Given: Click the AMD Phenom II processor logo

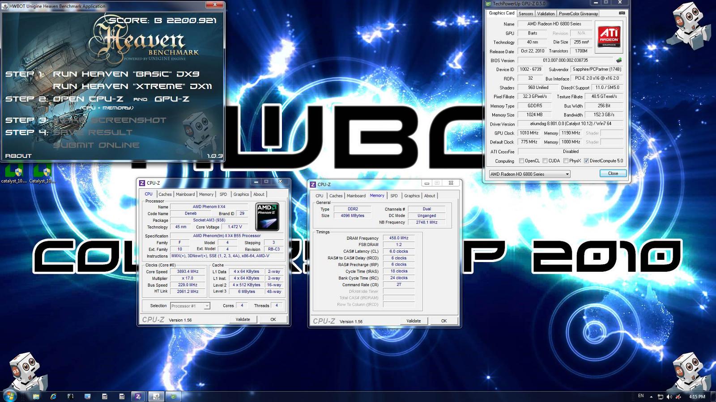Looking at the screenshot, I should tap(267, 217).
